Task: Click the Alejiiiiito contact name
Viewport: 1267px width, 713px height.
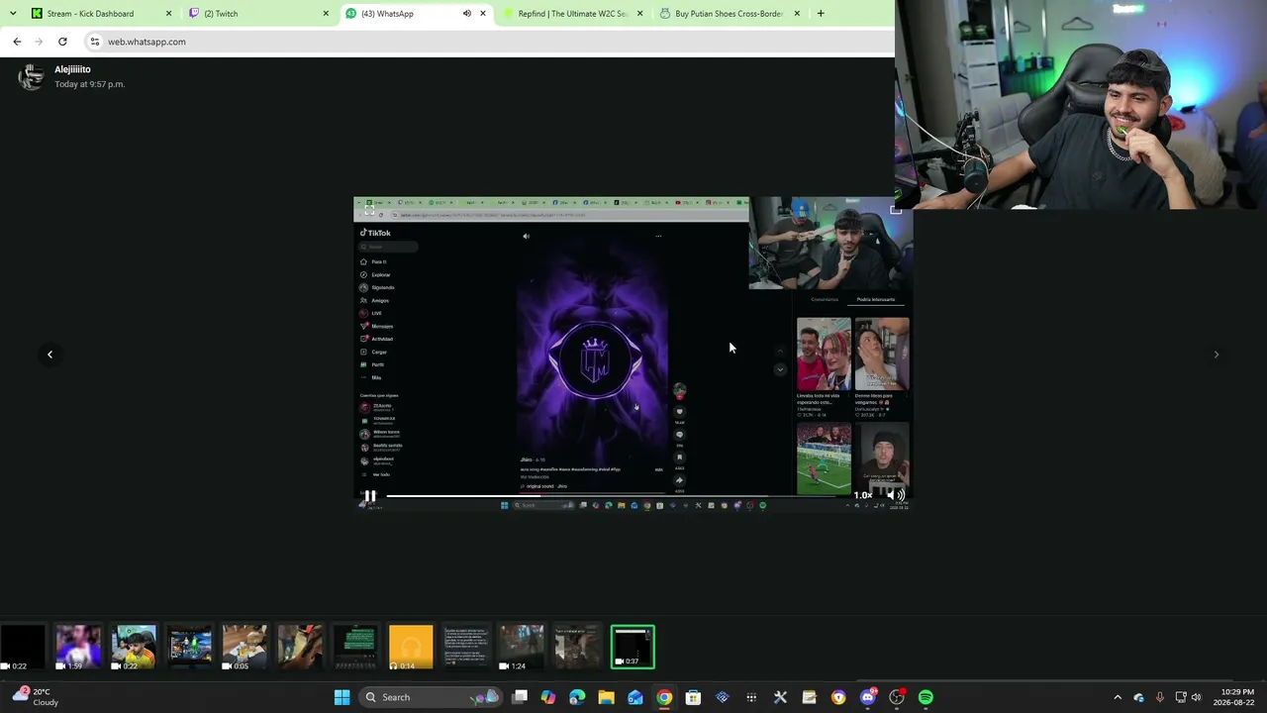Action: (x=72, y=69)
